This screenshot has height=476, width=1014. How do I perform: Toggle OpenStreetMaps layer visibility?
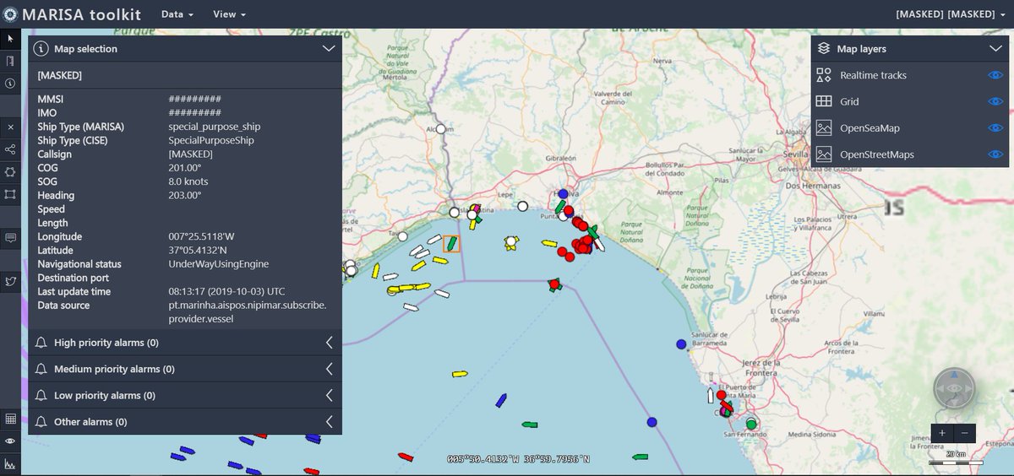point(995,154)
